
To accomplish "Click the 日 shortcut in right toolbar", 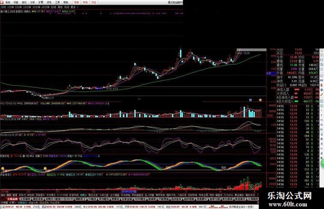I will coord(322,134).
